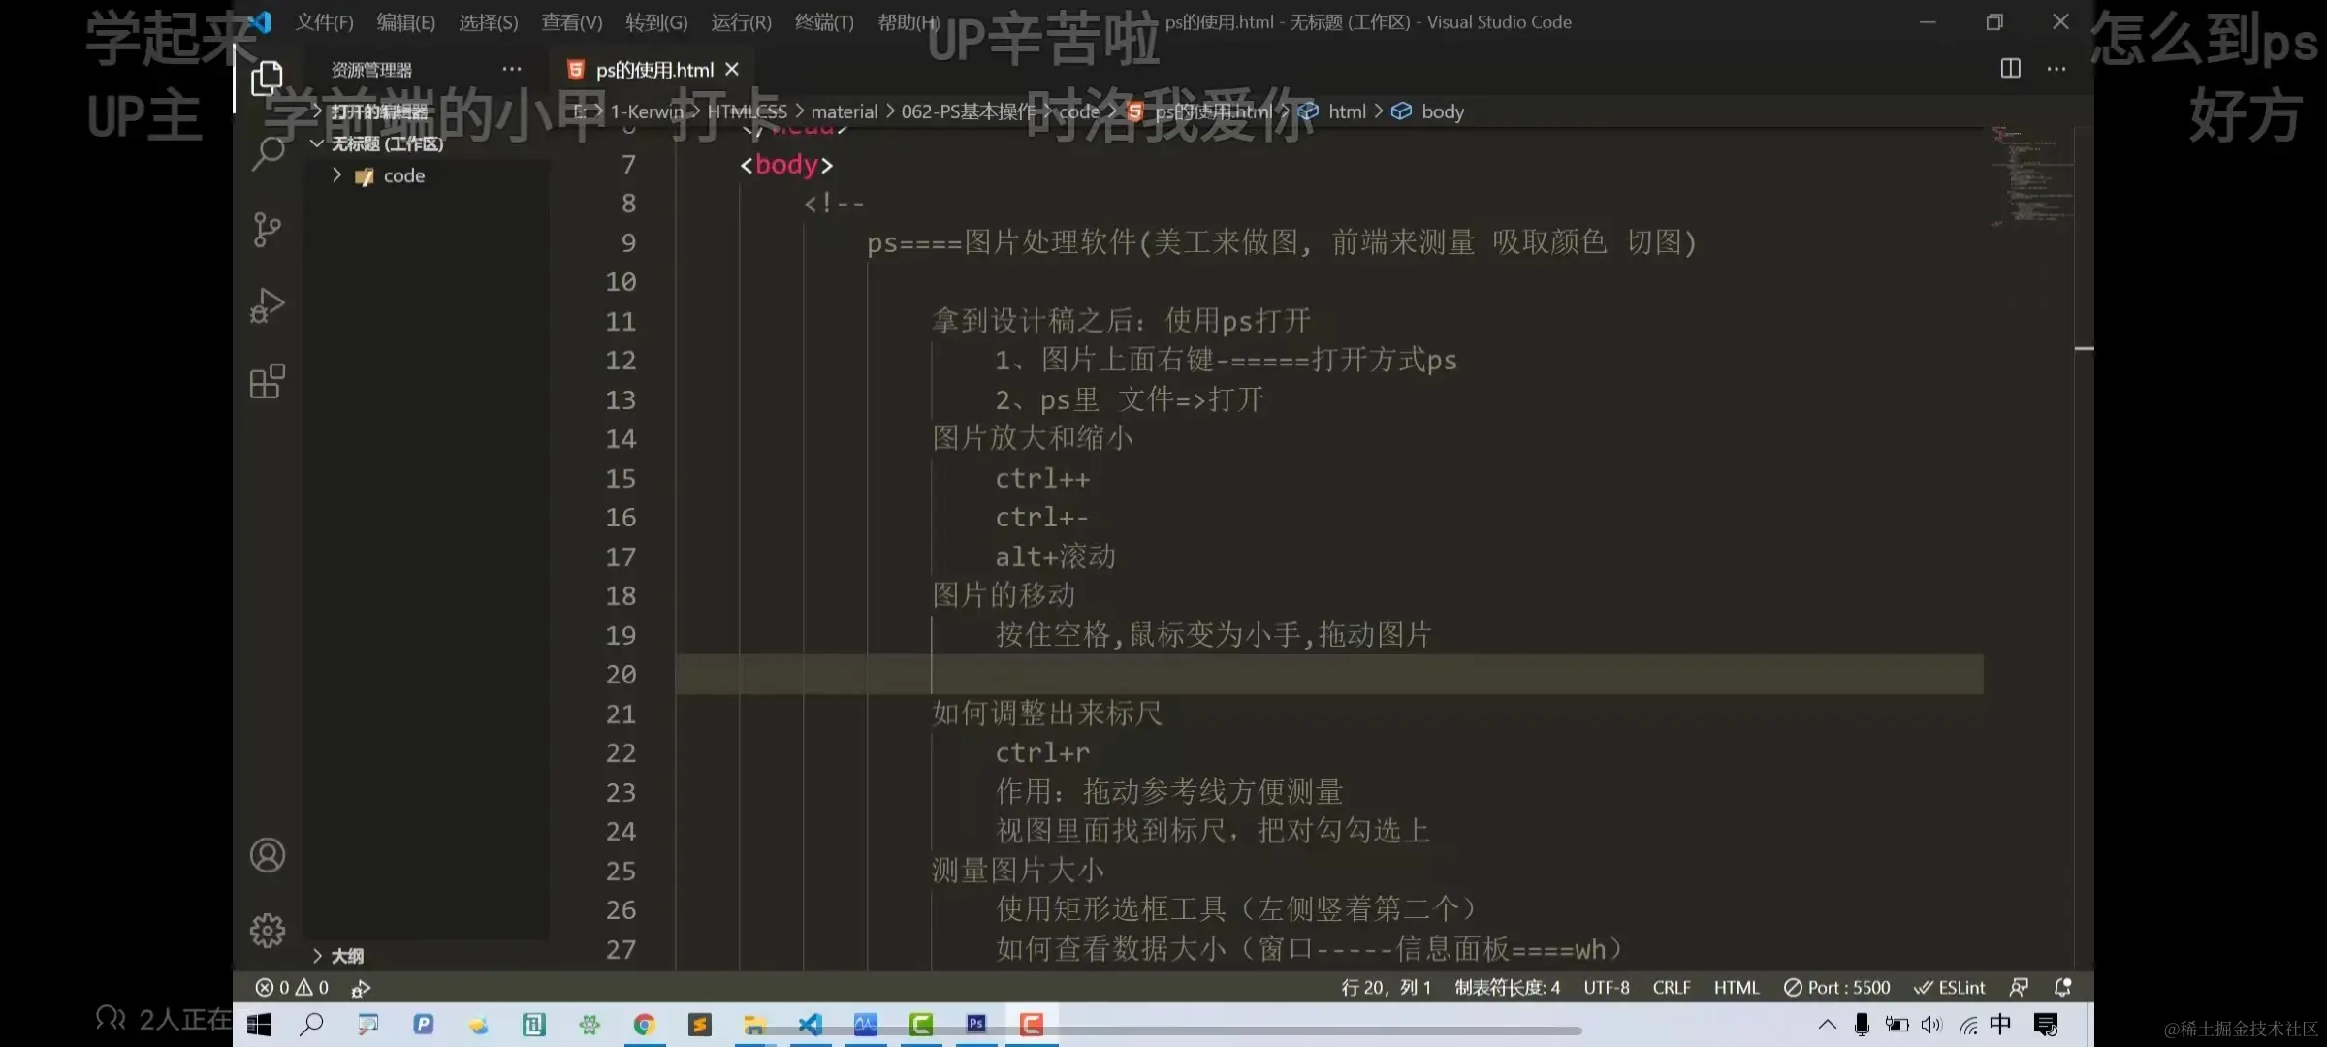Launch Photoshop from the taskbar

pos(975,1024)
